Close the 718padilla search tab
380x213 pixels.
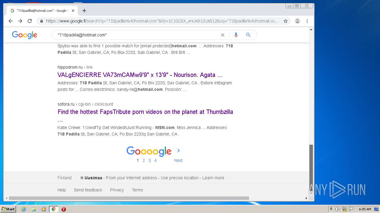coord(73,11)
